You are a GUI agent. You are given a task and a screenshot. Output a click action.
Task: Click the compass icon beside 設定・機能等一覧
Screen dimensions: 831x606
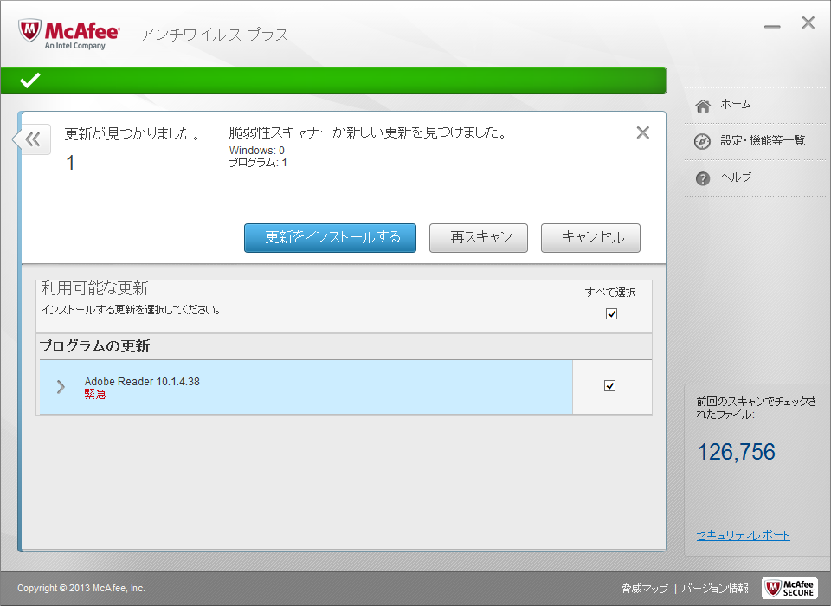tap(702, 142)
